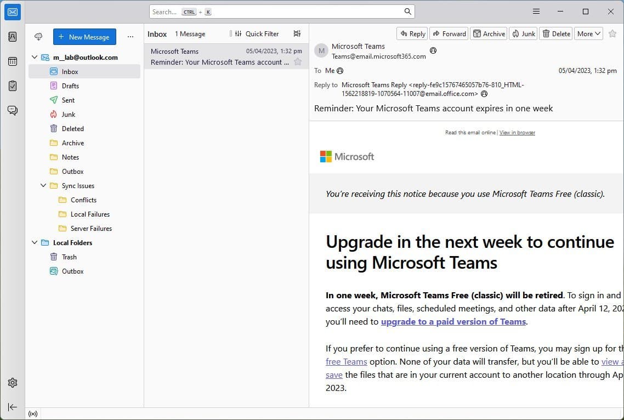Select the Mail space icon
The height and width of the screenshot is (420, 624).
[x=12, y=12]
